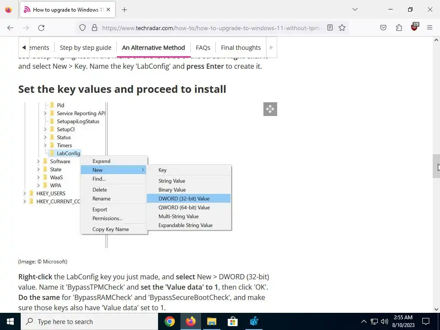Jump to FAQs section

pos(203,48)
